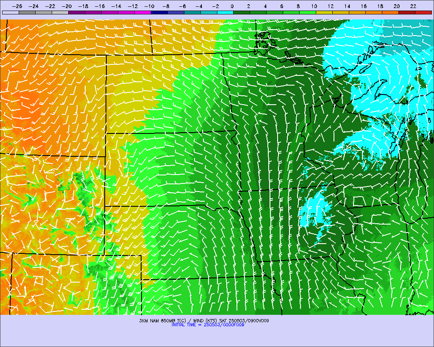Click the violet swatch between -16 and -14

pos(110,12)
